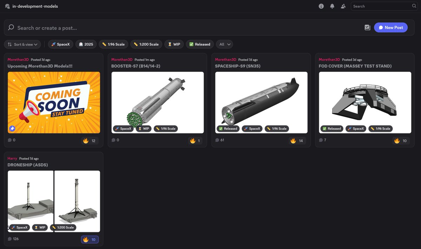Click the in-development-models channel name
This screenshot has width=421, height=249.
35,6
